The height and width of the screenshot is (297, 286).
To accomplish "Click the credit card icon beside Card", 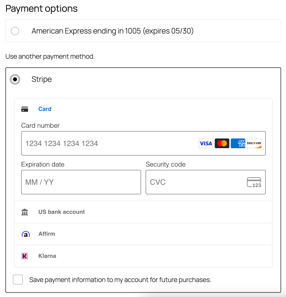I will [25, 109].
